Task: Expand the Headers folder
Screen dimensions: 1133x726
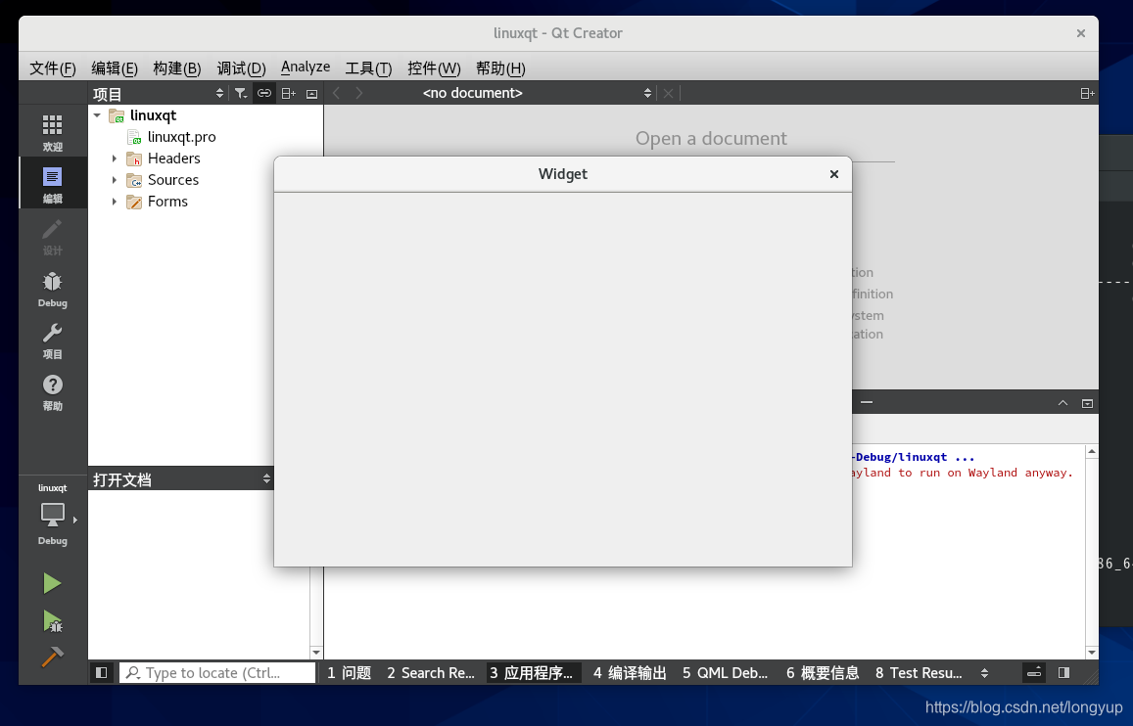Action: pos(115,159)
